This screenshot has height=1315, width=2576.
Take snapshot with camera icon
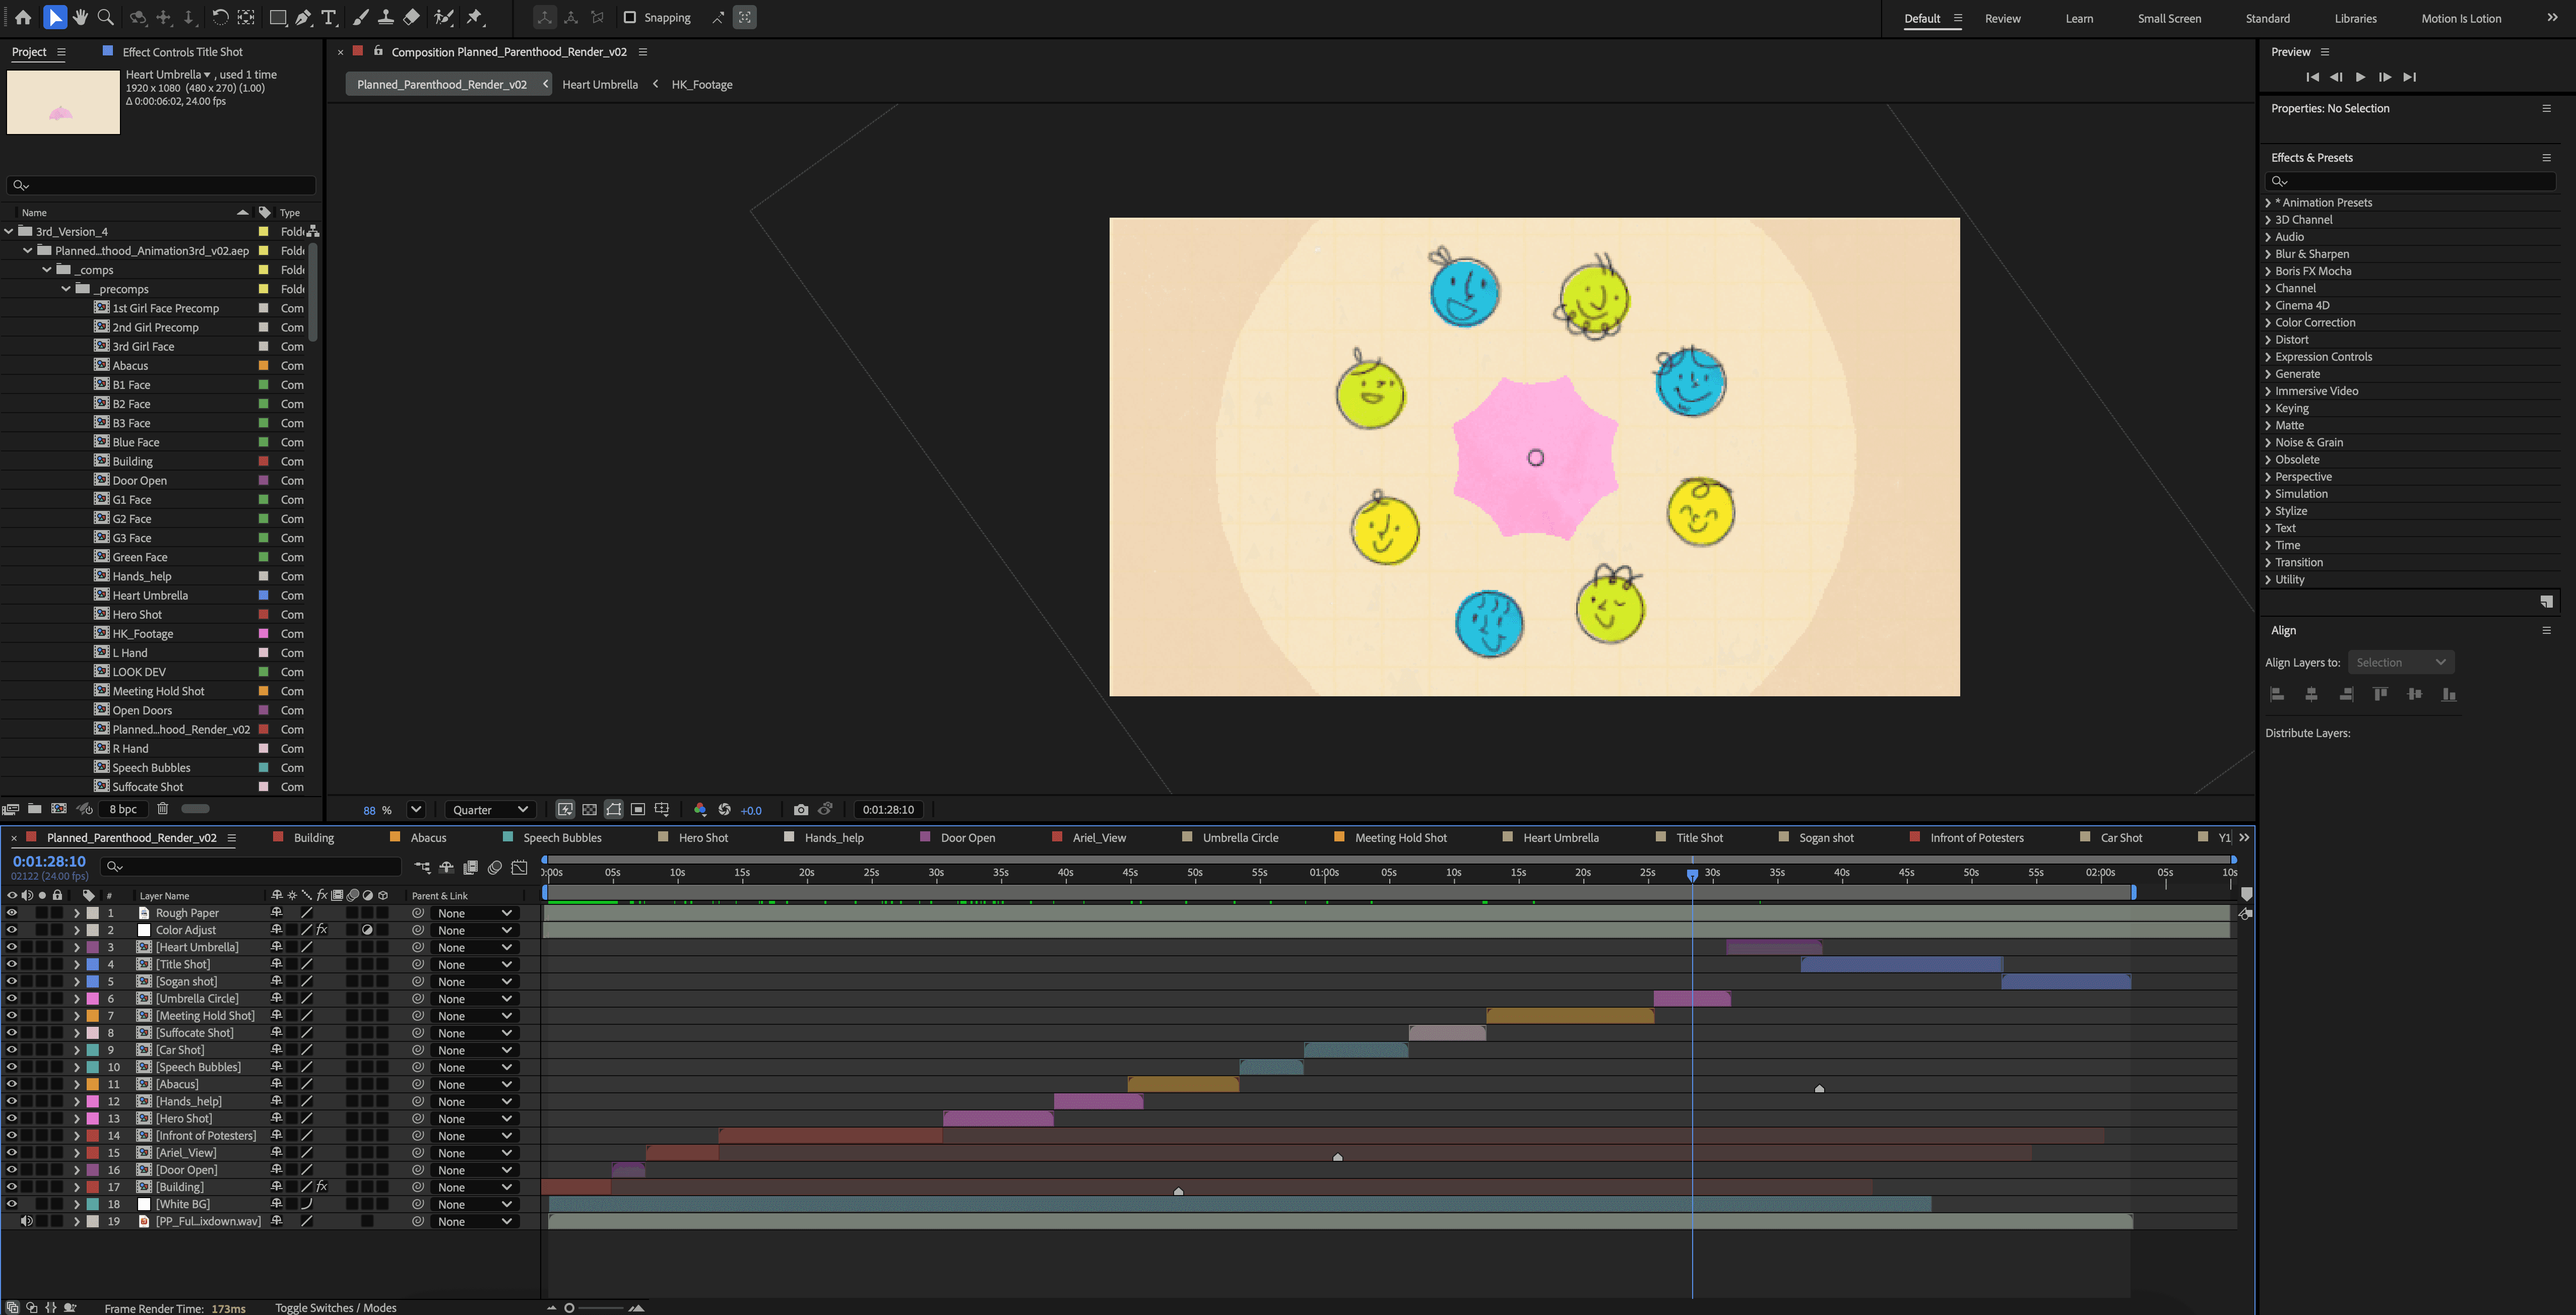[x=800, y=810]
